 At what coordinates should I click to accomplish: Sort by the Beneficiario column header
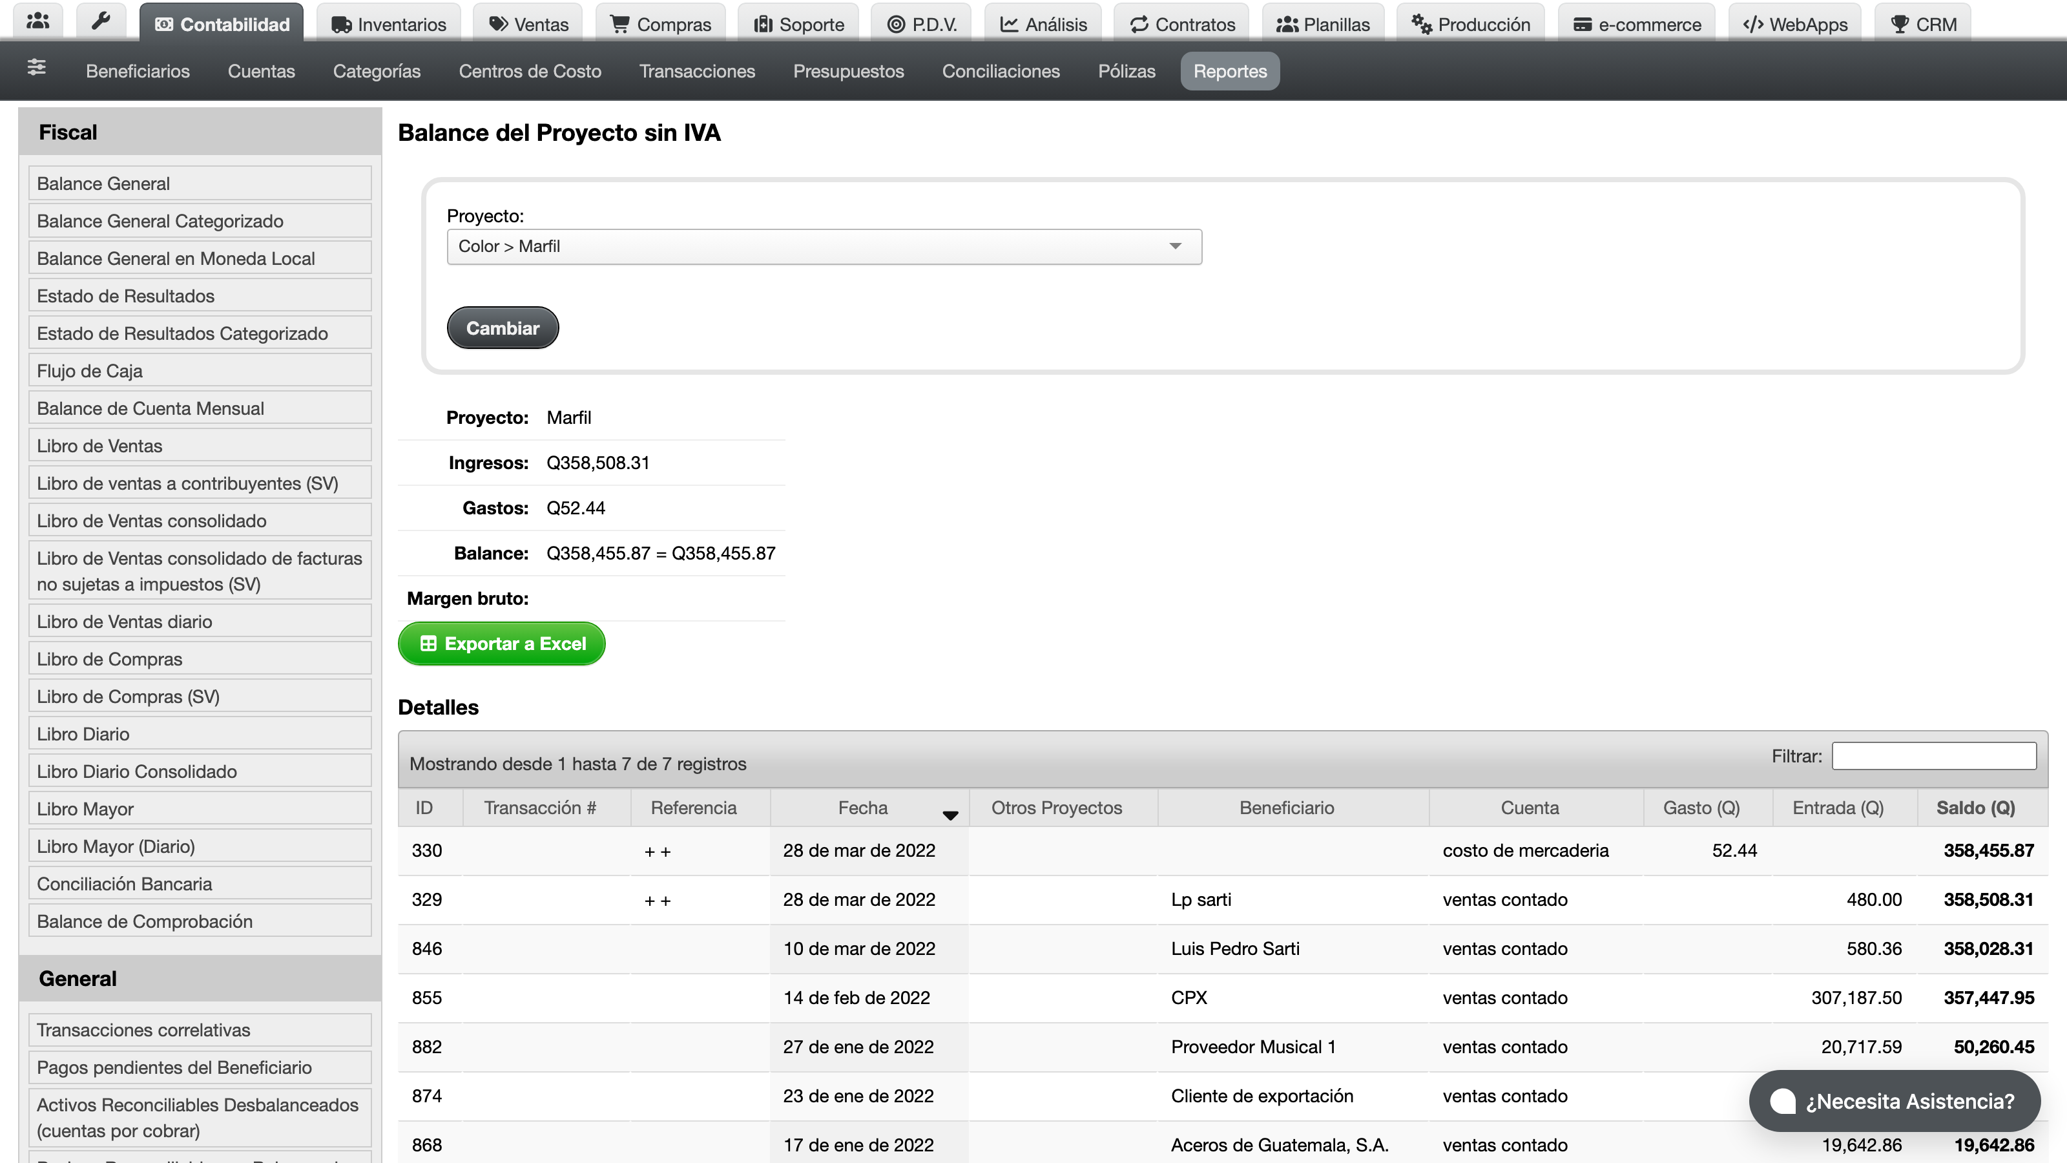1293,808
